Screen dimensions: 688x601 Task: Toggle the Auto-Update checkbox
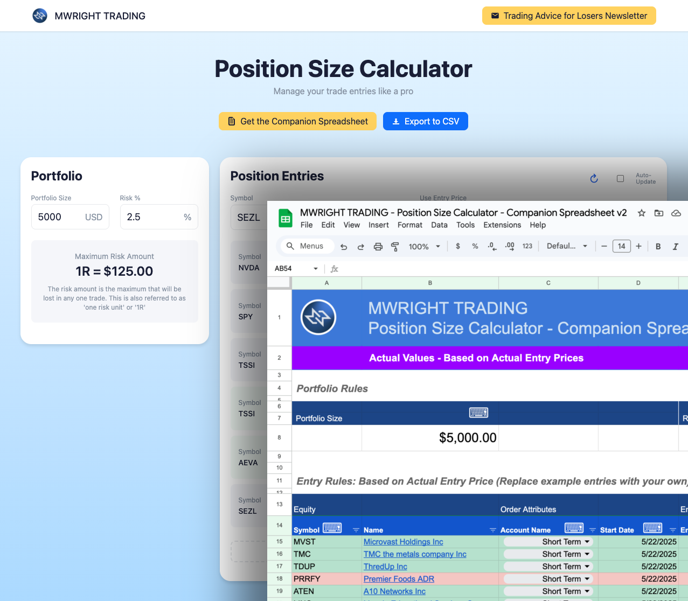tap(620, 178)
